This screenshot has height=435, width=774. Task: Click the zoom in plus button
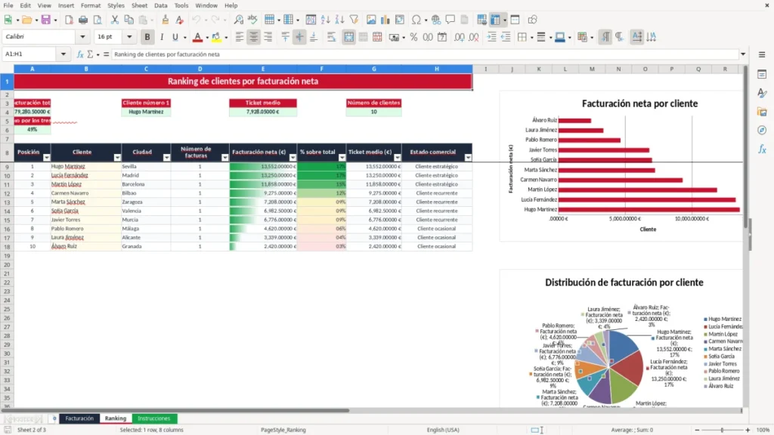click(748, 430)
